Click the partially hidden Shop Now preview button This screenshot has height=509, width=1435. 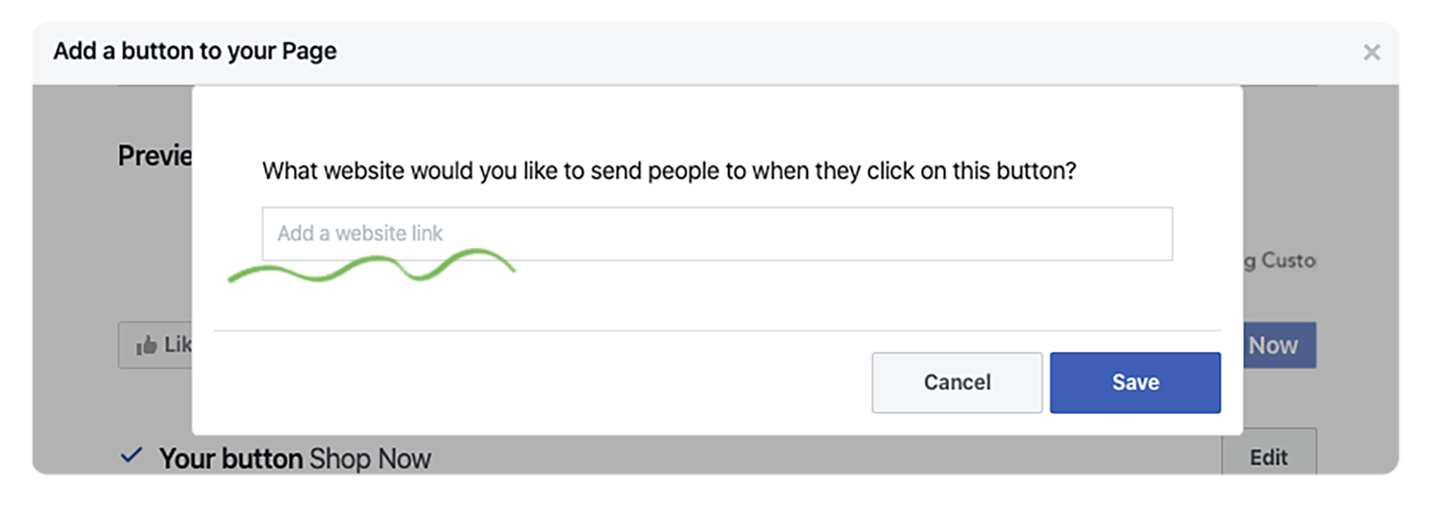click(1279, 345)
